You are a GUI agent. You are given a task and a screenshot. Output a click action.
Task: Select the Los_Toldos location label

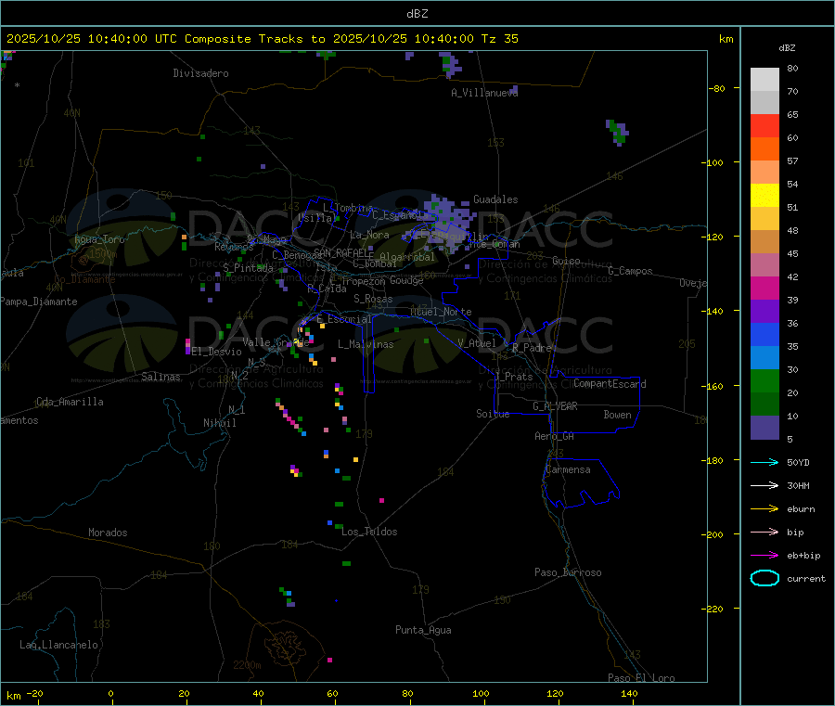click(x=369, y=532)
